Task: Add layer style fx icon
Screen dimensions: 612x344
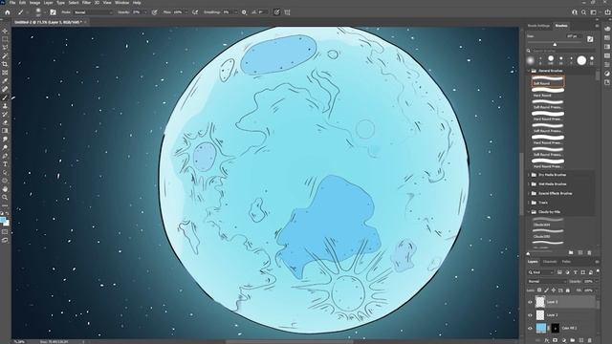Action: coord(547,340)
